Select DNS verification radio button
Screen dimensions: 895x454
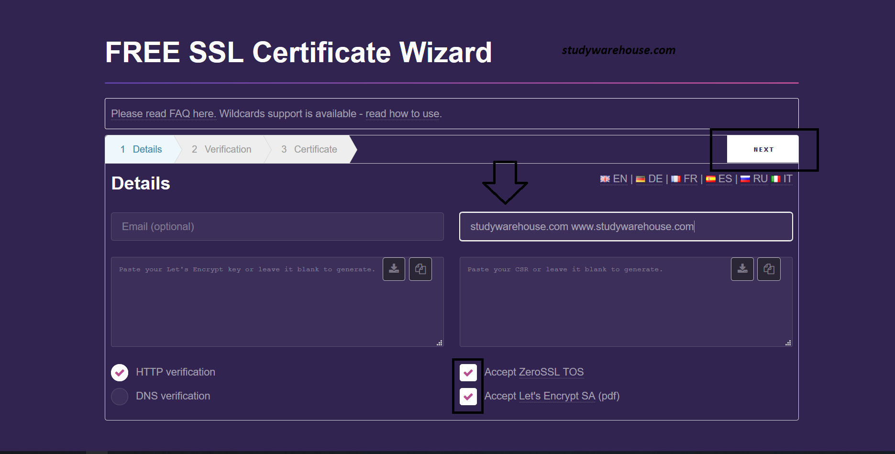120,397
